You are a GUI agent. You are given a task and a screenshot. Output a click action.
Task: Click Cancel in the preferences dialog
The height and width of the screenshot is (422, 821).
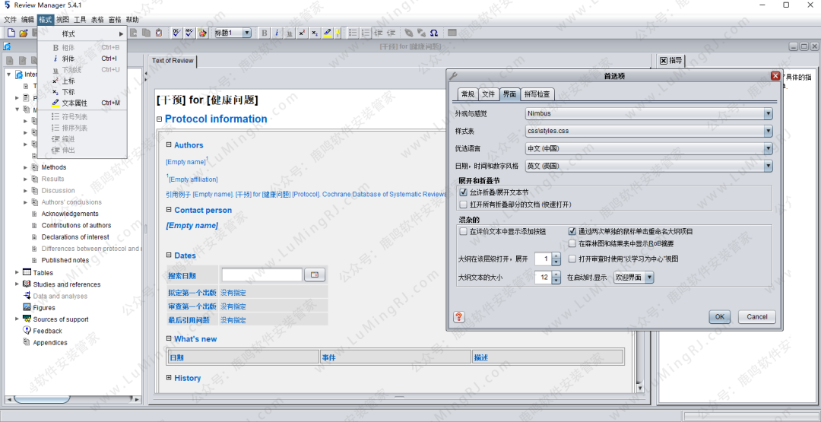pos(756,316)
